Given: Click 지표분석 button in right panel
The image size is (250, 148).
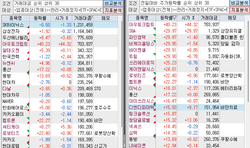Looking at the screenshot, I should coord(239,10).
